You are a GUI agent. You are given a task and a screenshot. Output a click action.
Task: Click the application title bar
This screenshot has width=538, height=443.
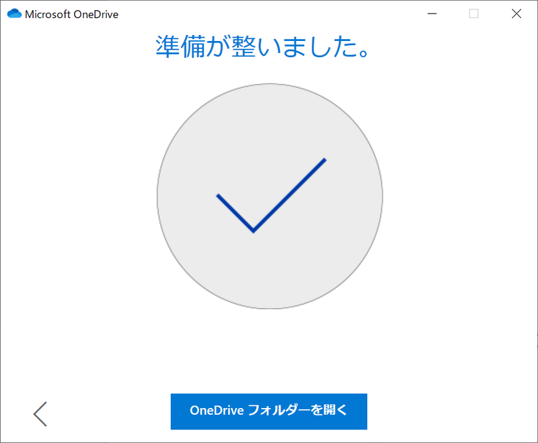click(269, 13)
